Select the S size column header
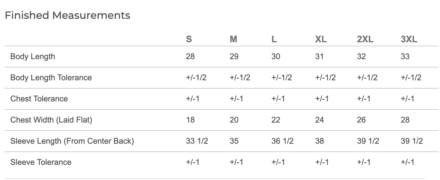Screen dimensions: 440x180 pos(189,39)
